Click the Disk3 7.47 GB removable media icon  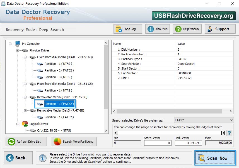33,110
